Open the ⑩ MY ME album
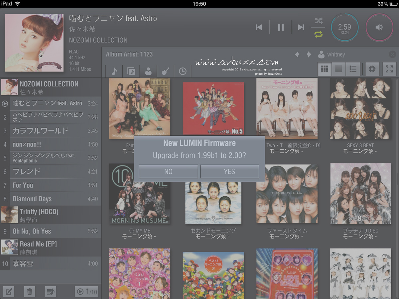The width and height of the screenshot is (399, 299). tap(140, 194)
